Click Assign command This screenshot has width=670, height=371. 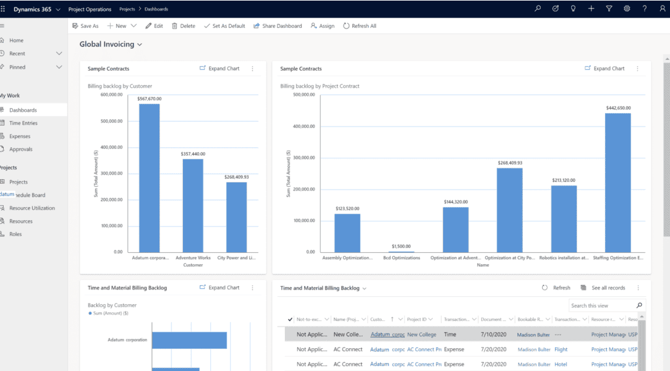tap(323, 26)
